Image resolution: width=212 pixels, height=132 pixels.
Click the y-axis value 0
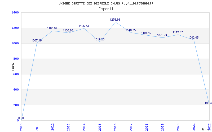tap(18, 120)
